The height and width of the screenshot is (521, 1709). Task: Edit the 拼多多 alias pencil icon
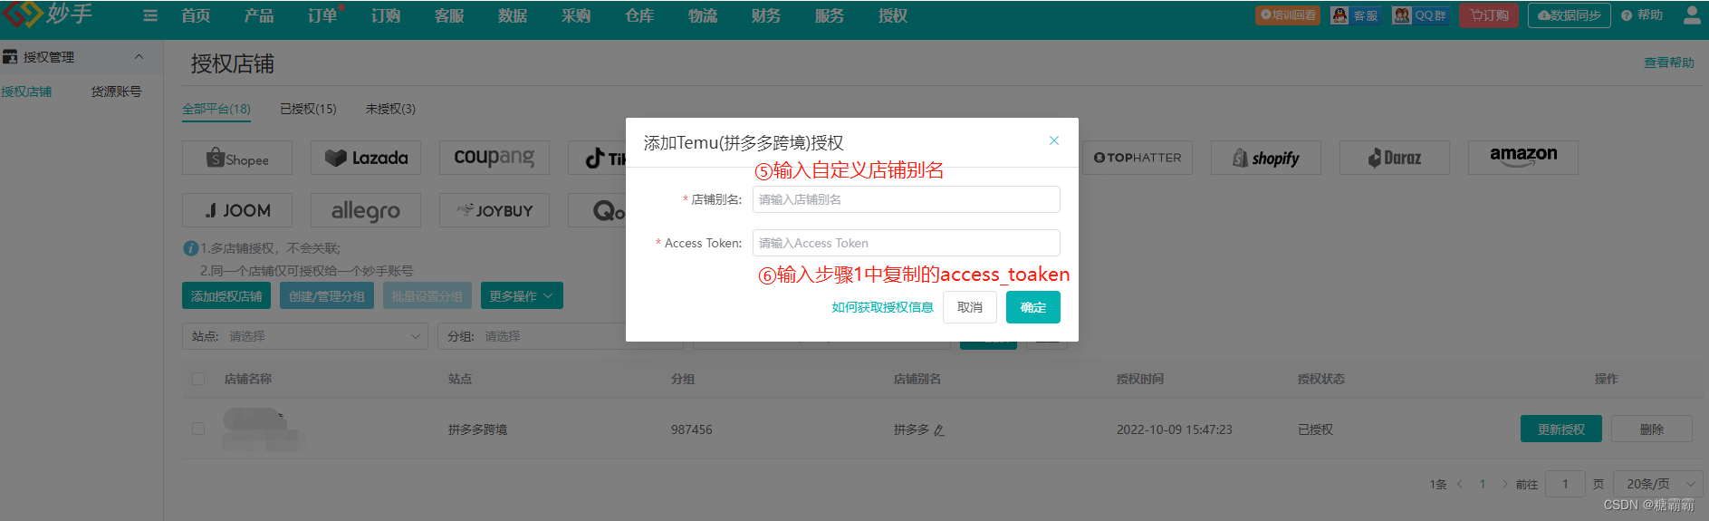(x=939, y=430)
